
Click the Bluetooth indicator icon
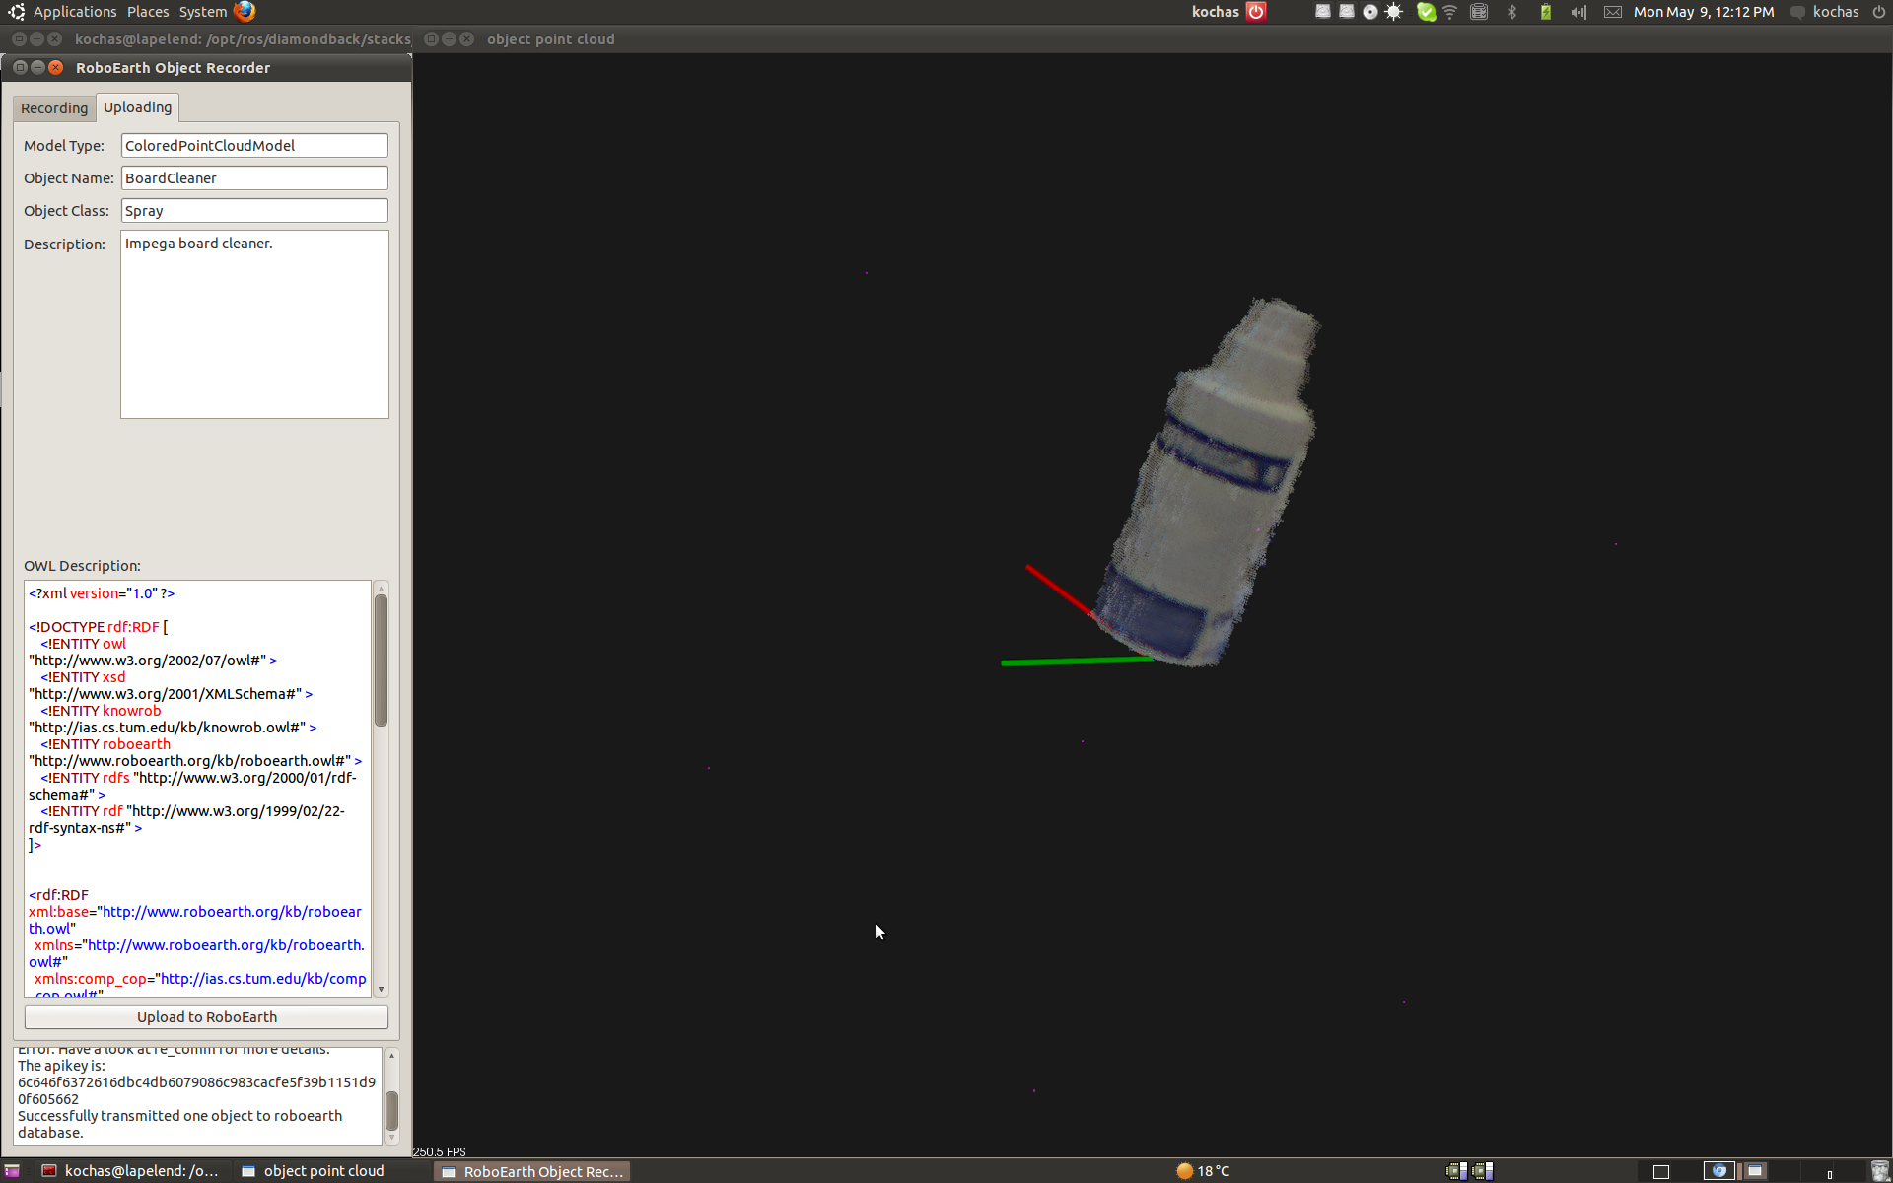(1512, 12)
